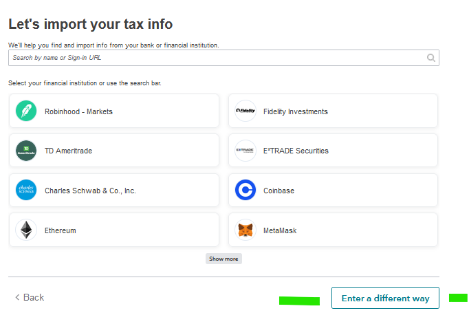Click the Fidelity logo icon
This screenshot has height=335, width=469.
pos(246,111)
